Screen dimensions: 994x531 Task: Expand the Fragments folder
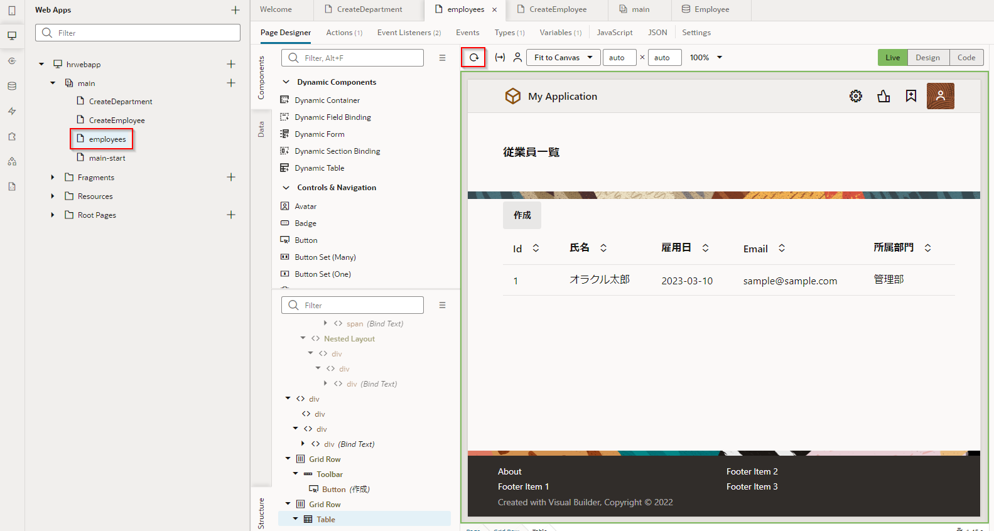[x=53, y=178]
